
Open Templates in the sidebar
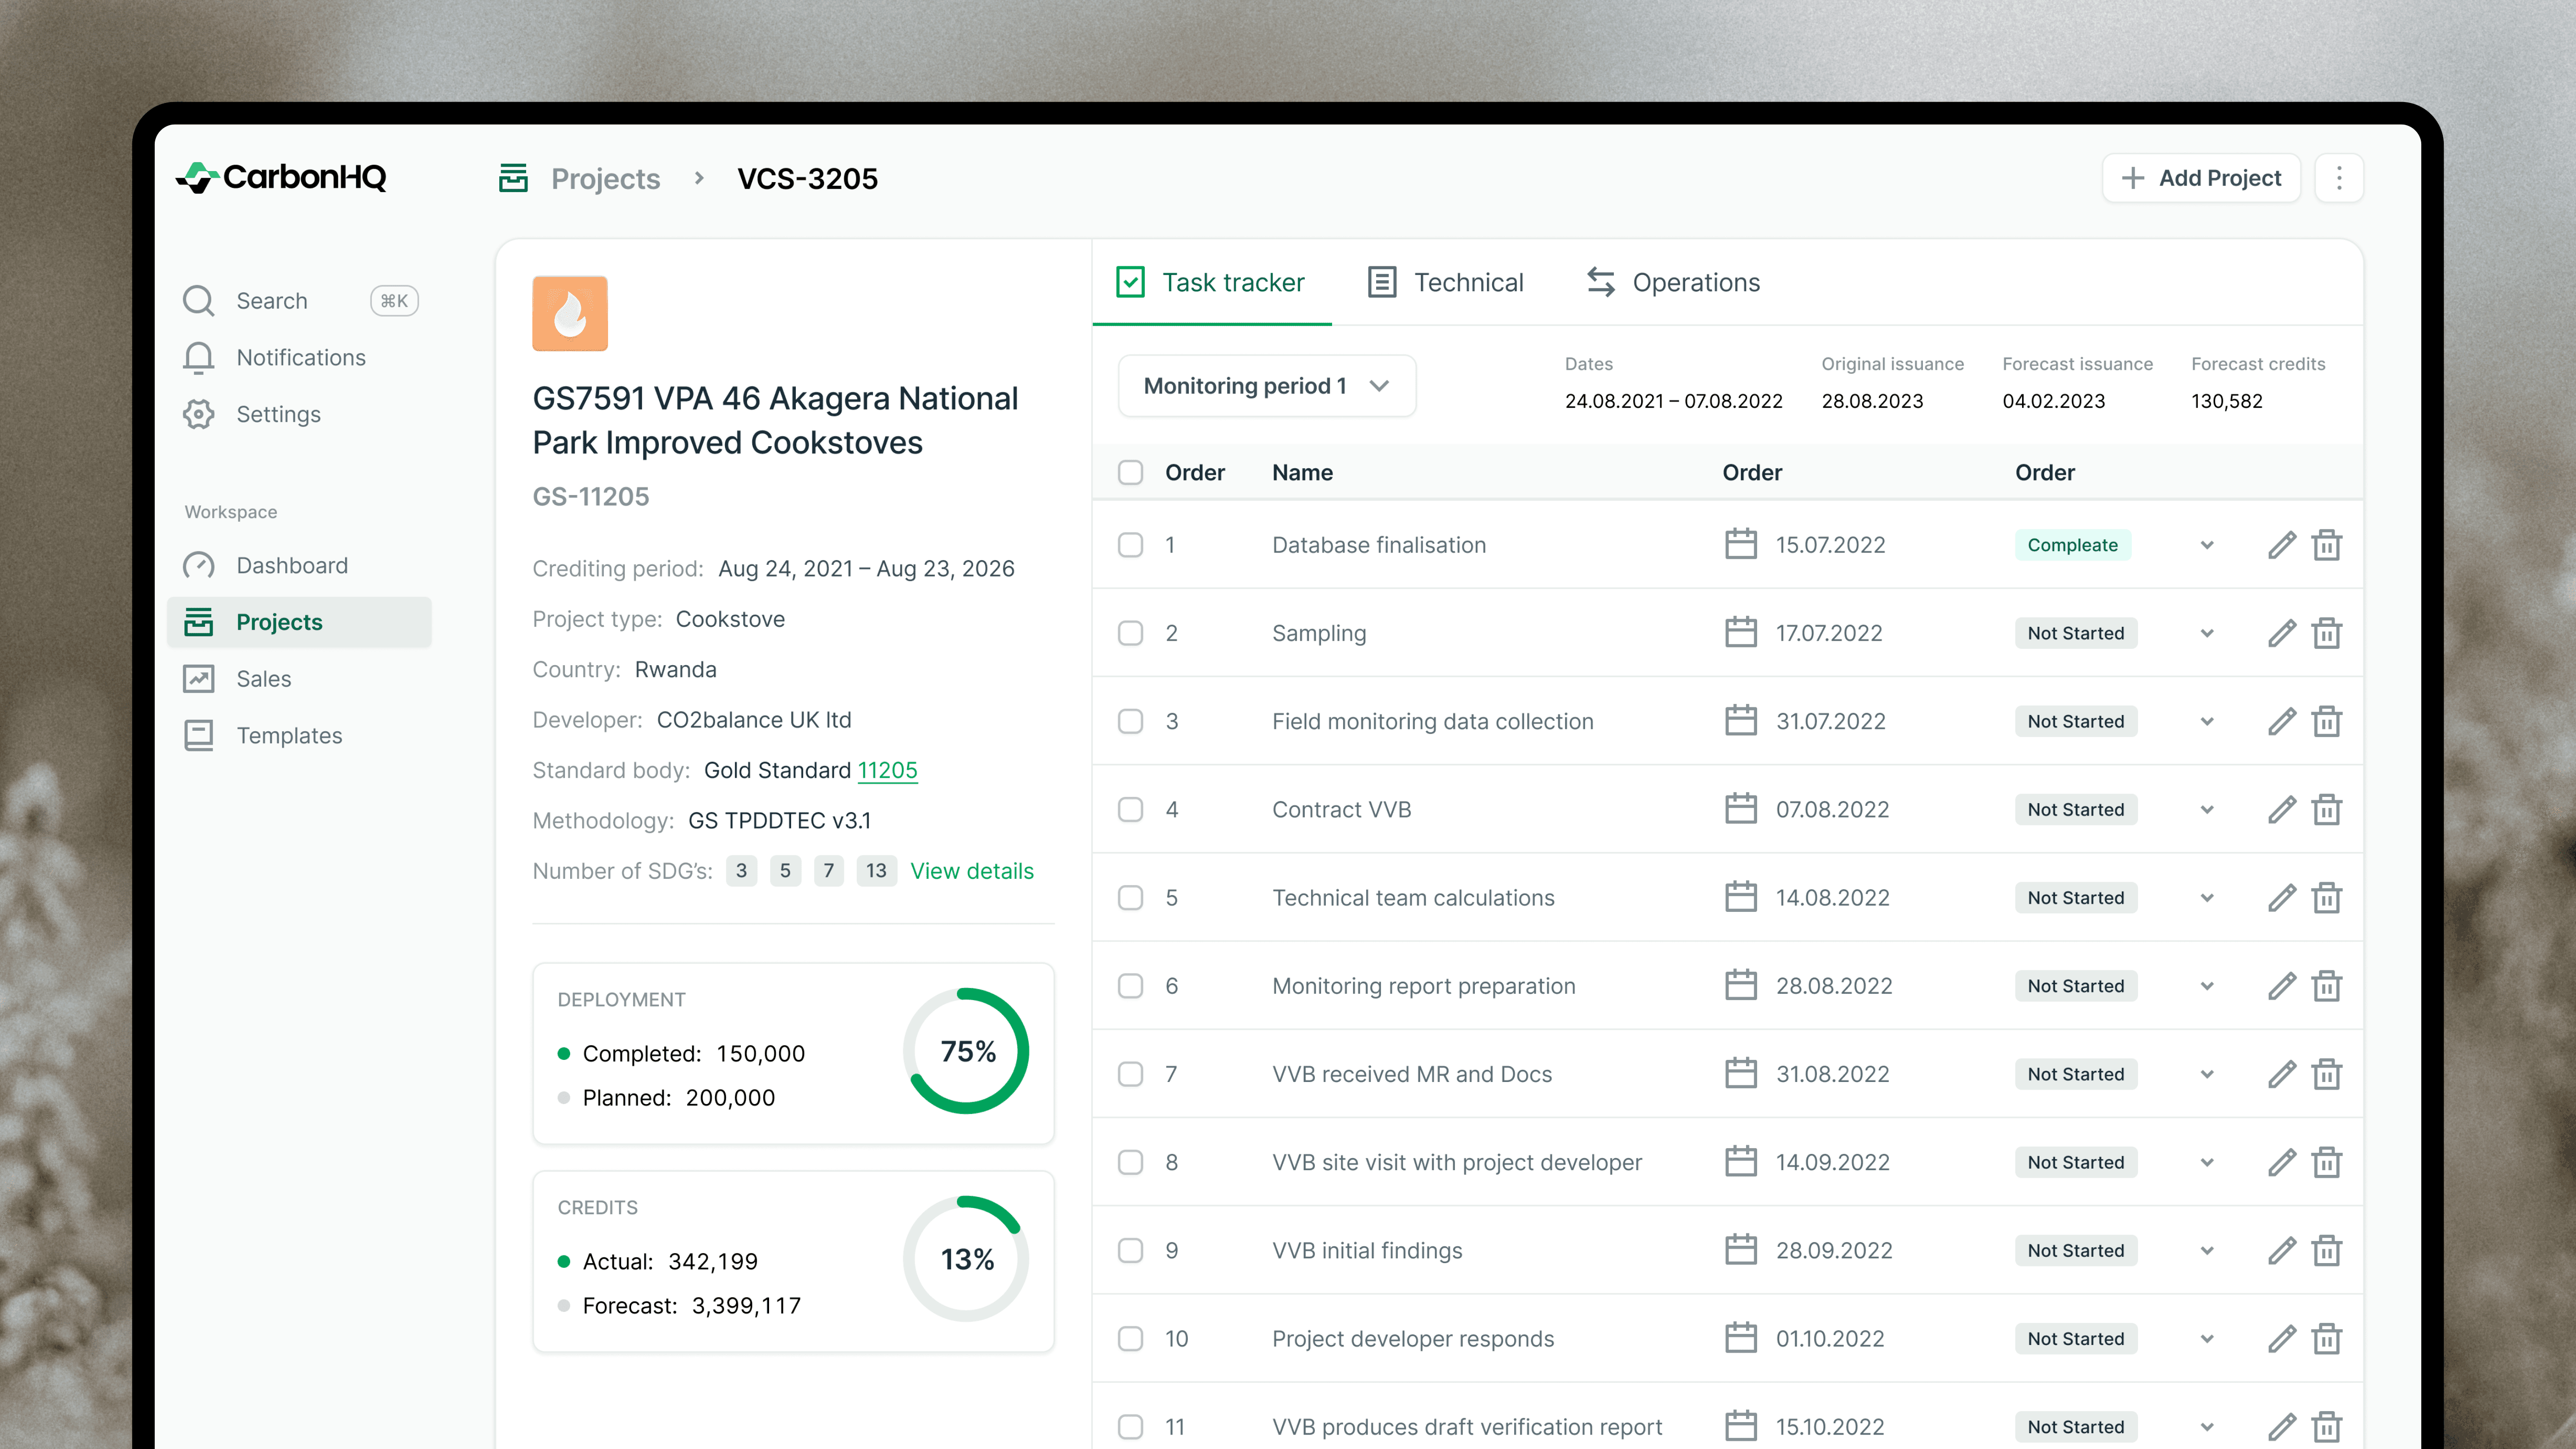click(x=299, y=735)
